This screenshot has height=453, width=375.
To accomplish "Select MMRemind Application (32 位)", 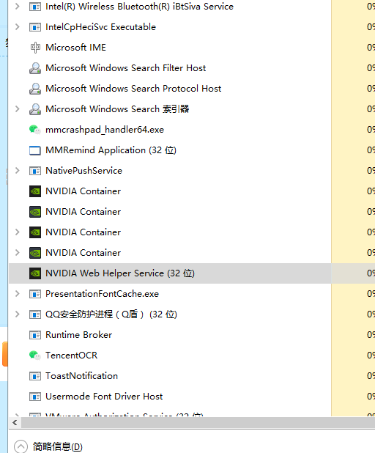I will pyautogui.click(x=111, y=150).
